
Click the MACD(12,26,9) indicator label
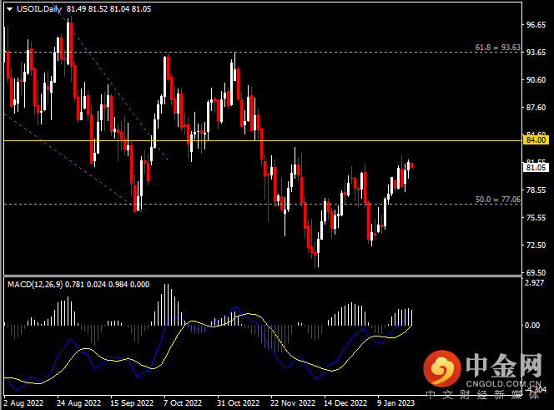(35, 285)
